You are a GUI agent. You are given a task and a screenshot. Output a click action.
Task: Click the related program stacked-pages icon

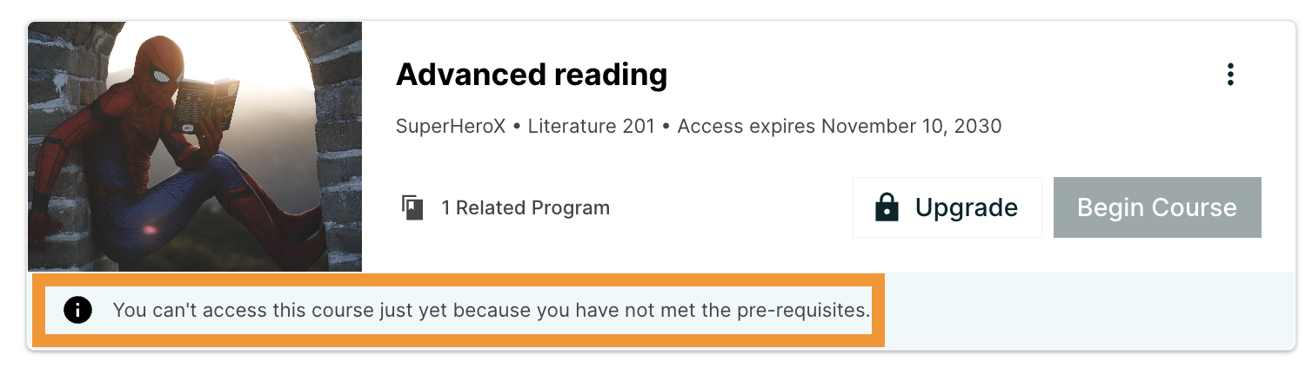pos(412,207)
